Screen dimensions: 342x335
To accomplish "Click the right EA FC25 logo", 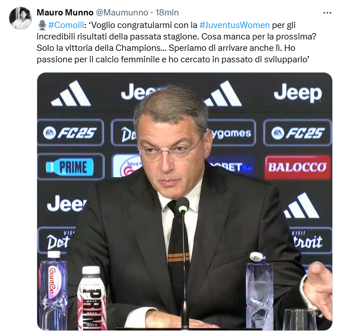I will tap(297, 133).
